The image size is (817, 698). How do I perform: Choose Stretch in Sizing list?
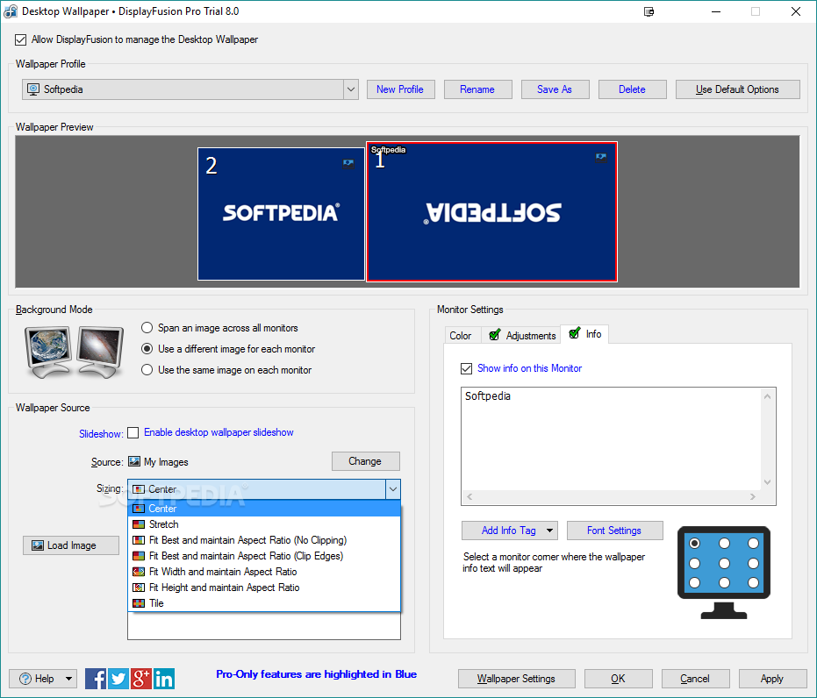point(264,524)
